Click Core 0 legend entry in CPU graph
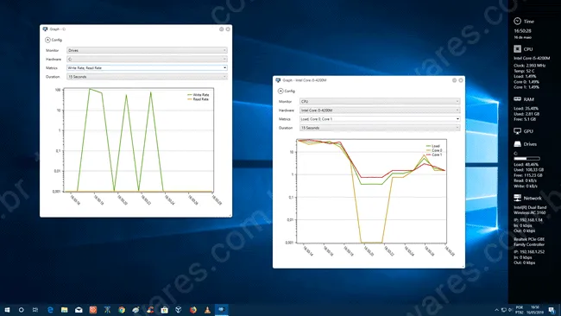Screen dimensions: 561x316 point(434,150)
